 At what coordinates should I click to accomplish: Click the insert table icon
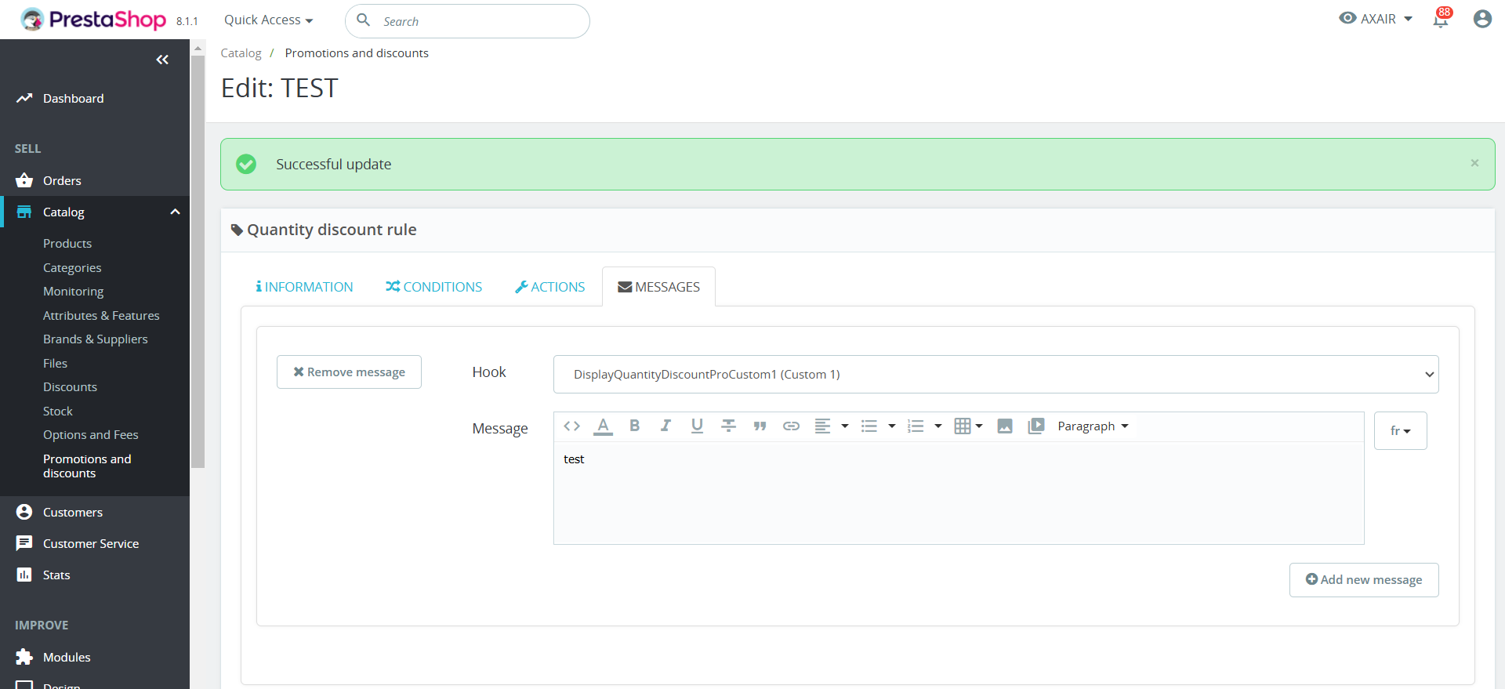pos(962,426)
